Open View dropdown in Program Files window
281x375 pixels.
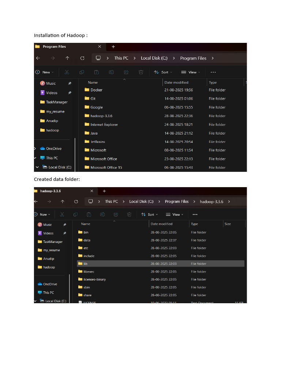[191, 72]
